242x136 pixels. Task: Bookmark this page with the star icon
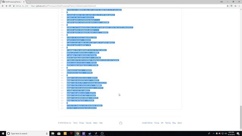tap(228, 6)
